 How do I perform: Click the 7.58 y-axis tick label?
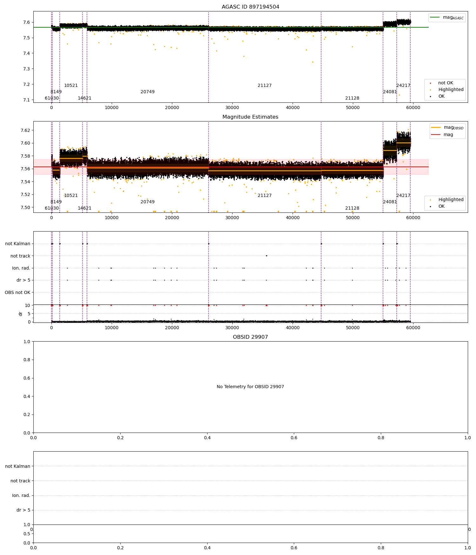[x=25, y=156]
